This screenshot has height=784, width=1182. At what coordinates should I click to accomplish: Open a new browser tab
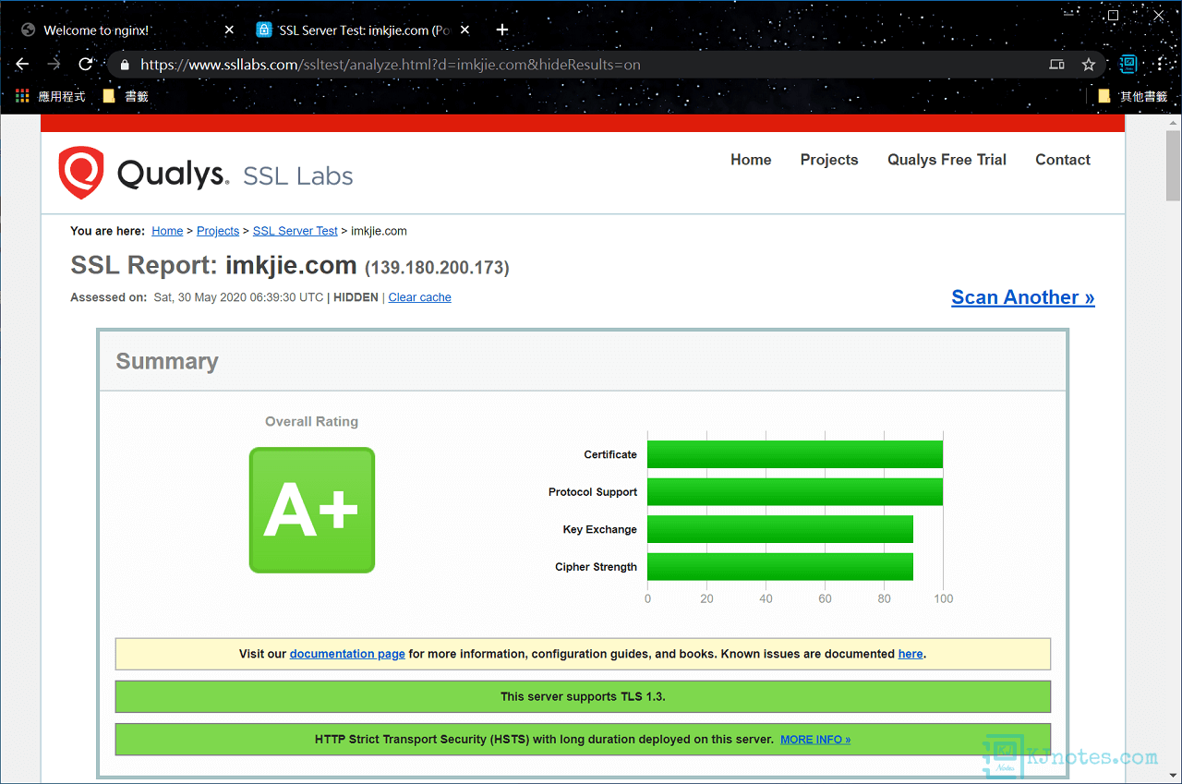click(502, 30)
